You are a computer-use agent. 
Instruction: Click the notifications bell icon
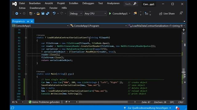tap(177, 108)
